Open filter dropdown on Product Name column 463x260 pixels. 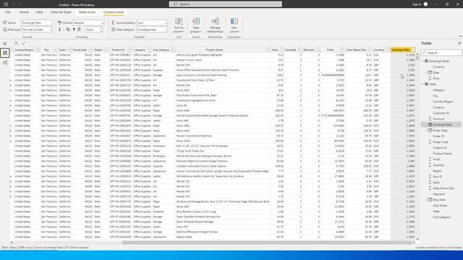268,50
